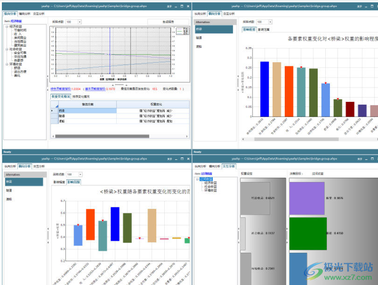This screenshot has height=285, width=378.
Task: Open the 综合灵敏度指标 link
Action: [x=62, y=88]
